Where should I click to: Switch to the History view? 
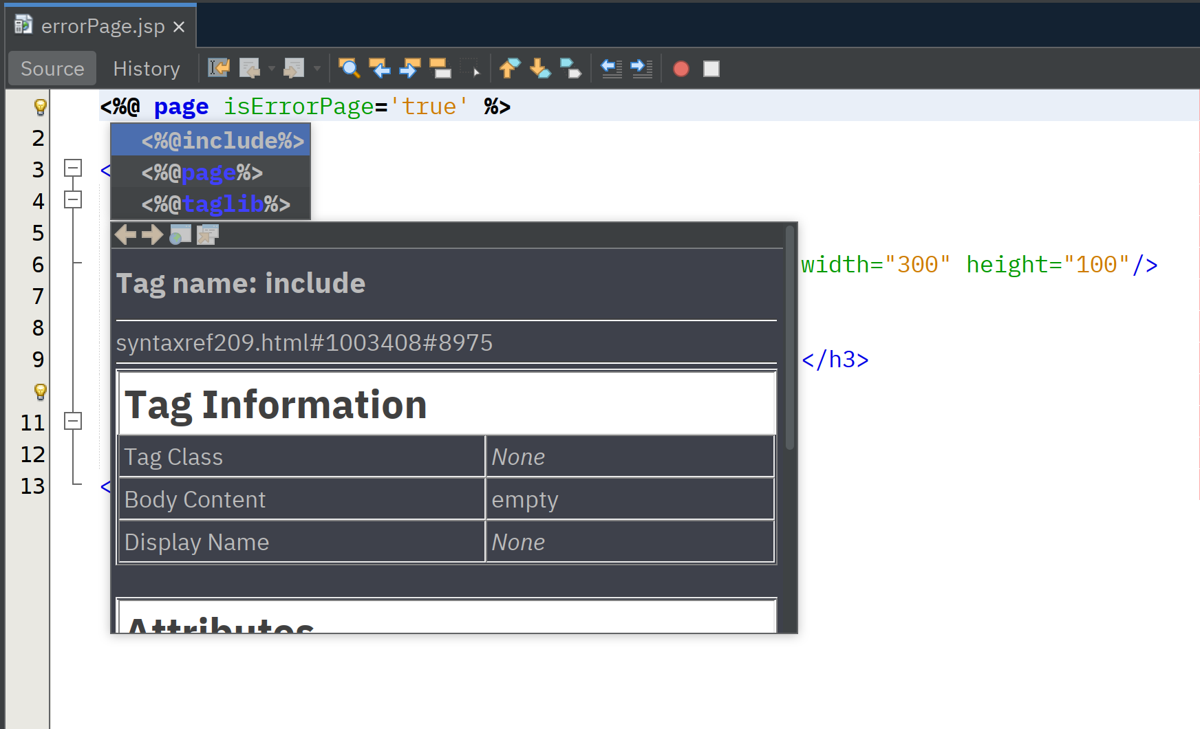[147, 68]
